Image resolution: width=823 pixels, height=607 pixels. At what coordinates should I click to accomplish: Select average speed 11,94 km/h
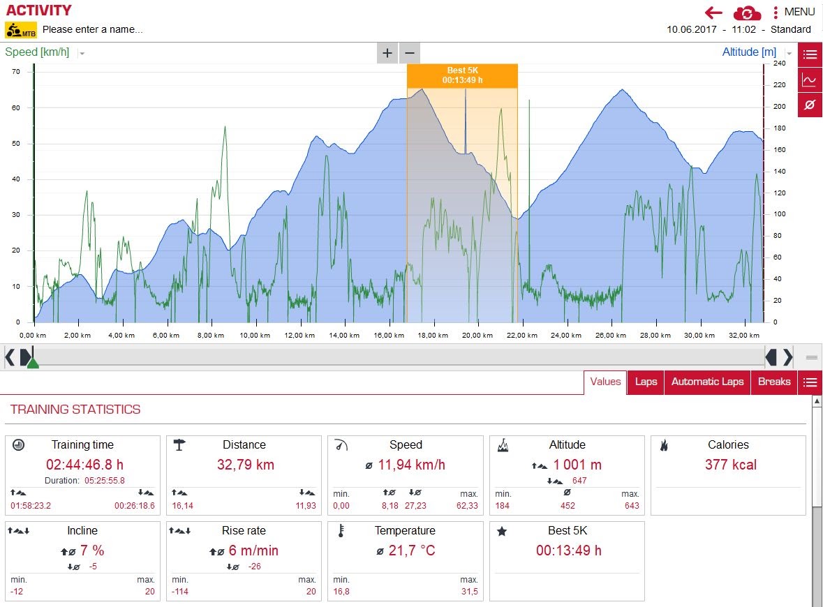[412, 464]
